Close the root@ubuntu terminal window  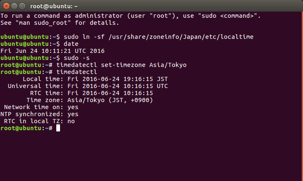6,6
